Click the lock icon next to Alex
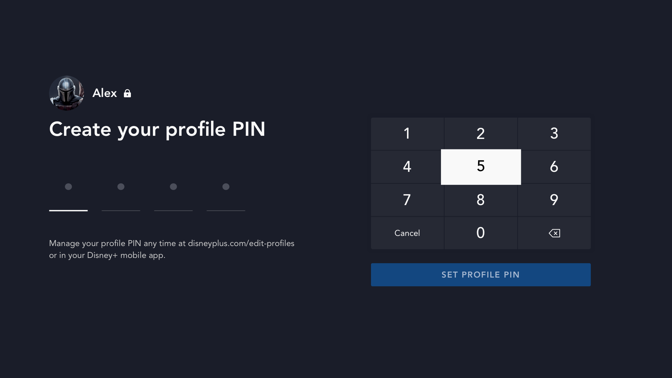This screenshot has width=672, height=378. (127, 93)
